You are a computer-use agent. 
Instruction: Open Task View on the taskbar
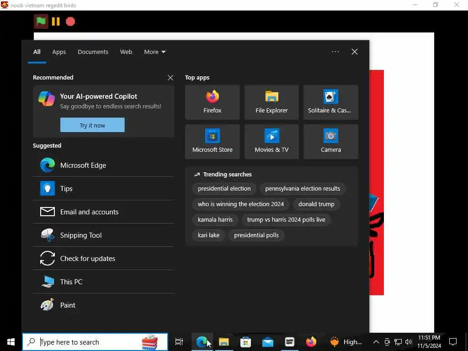179,342
